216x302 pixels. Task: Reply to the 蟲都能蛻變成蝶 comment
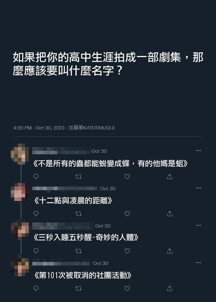pyautogui.click(x=36, y=176)
